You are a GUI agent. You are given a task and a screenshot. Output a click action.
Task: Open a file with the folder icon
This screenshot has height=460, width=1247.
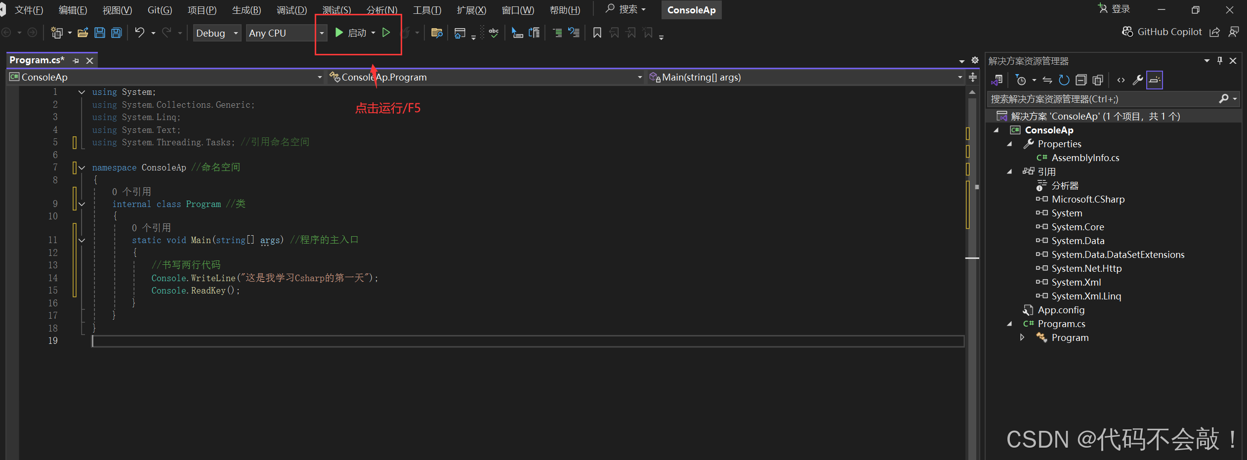83,33
